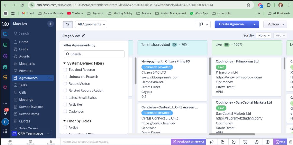The width and height of the screenshot is (293, 145).
Task: Click the Create Agreement button
Action: tap(232, 25)
